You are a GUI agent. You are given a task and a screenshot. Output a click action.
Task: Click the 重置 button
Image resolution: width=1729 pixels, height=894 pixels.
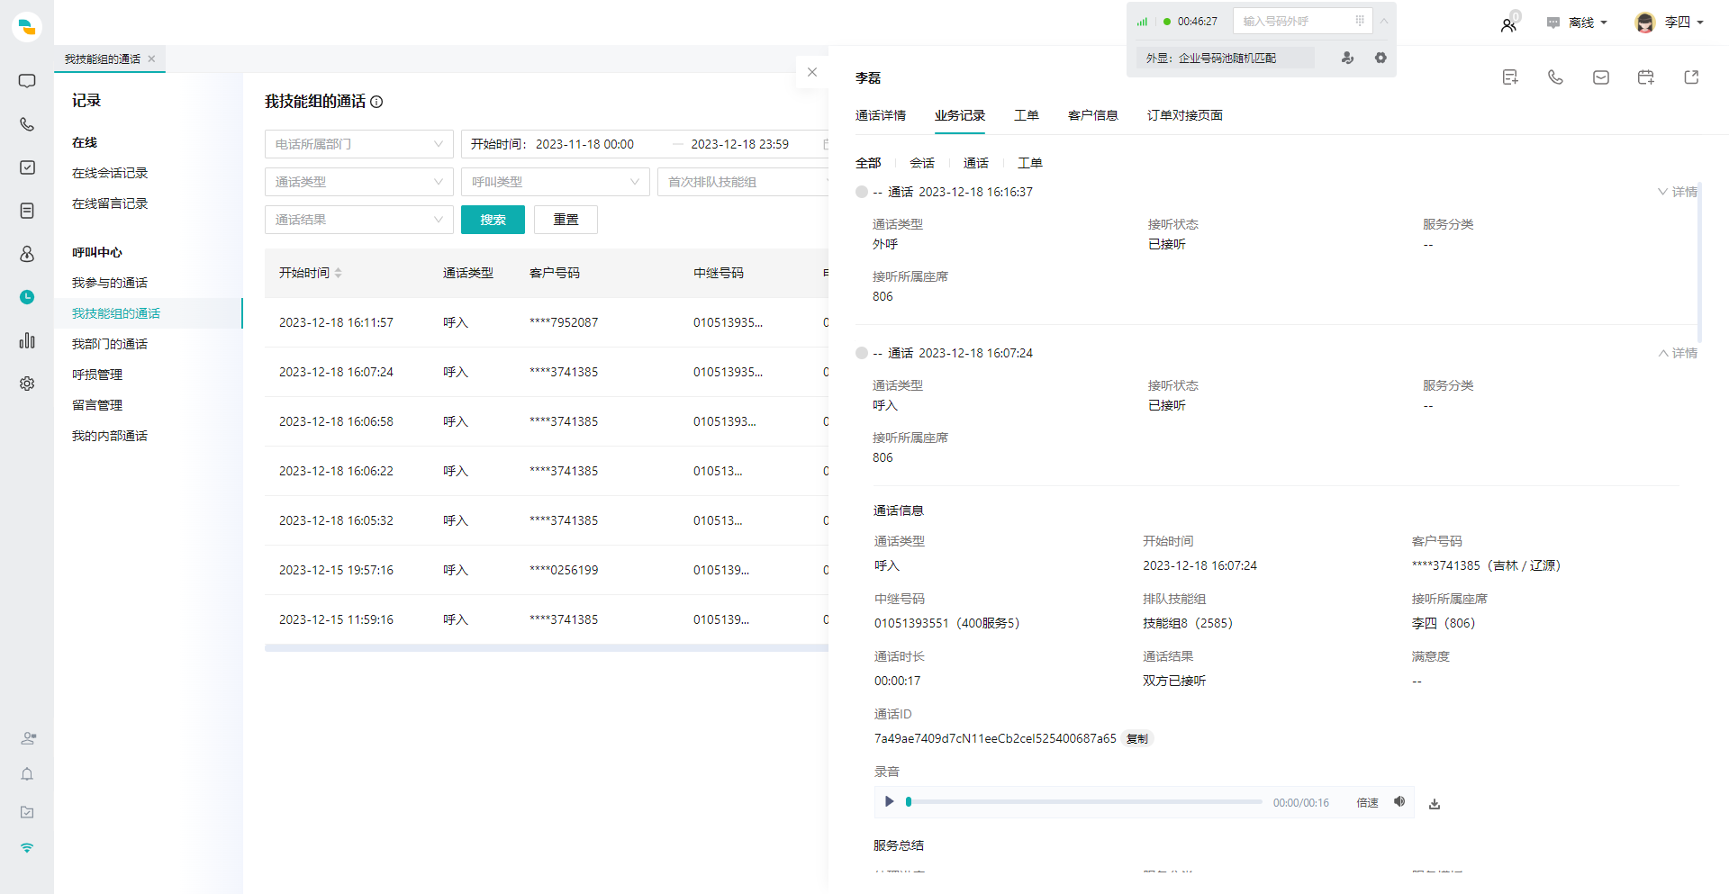pyautogui.click(x=566, y=220)
